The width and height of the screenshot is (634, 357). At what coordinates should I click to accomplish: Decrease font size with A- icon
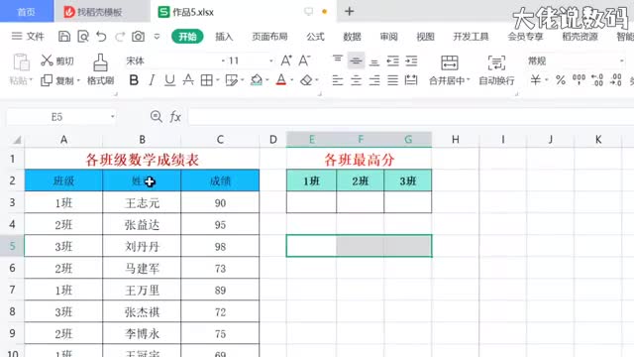point(304,60)
